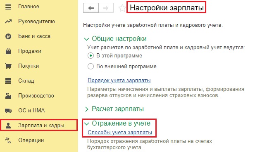Click the ruble coin icon for Банк и касса

point(8,36)
